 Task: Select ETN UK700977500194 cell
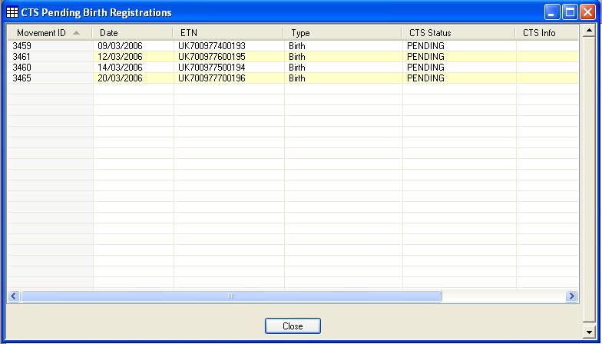coord(212,68)
